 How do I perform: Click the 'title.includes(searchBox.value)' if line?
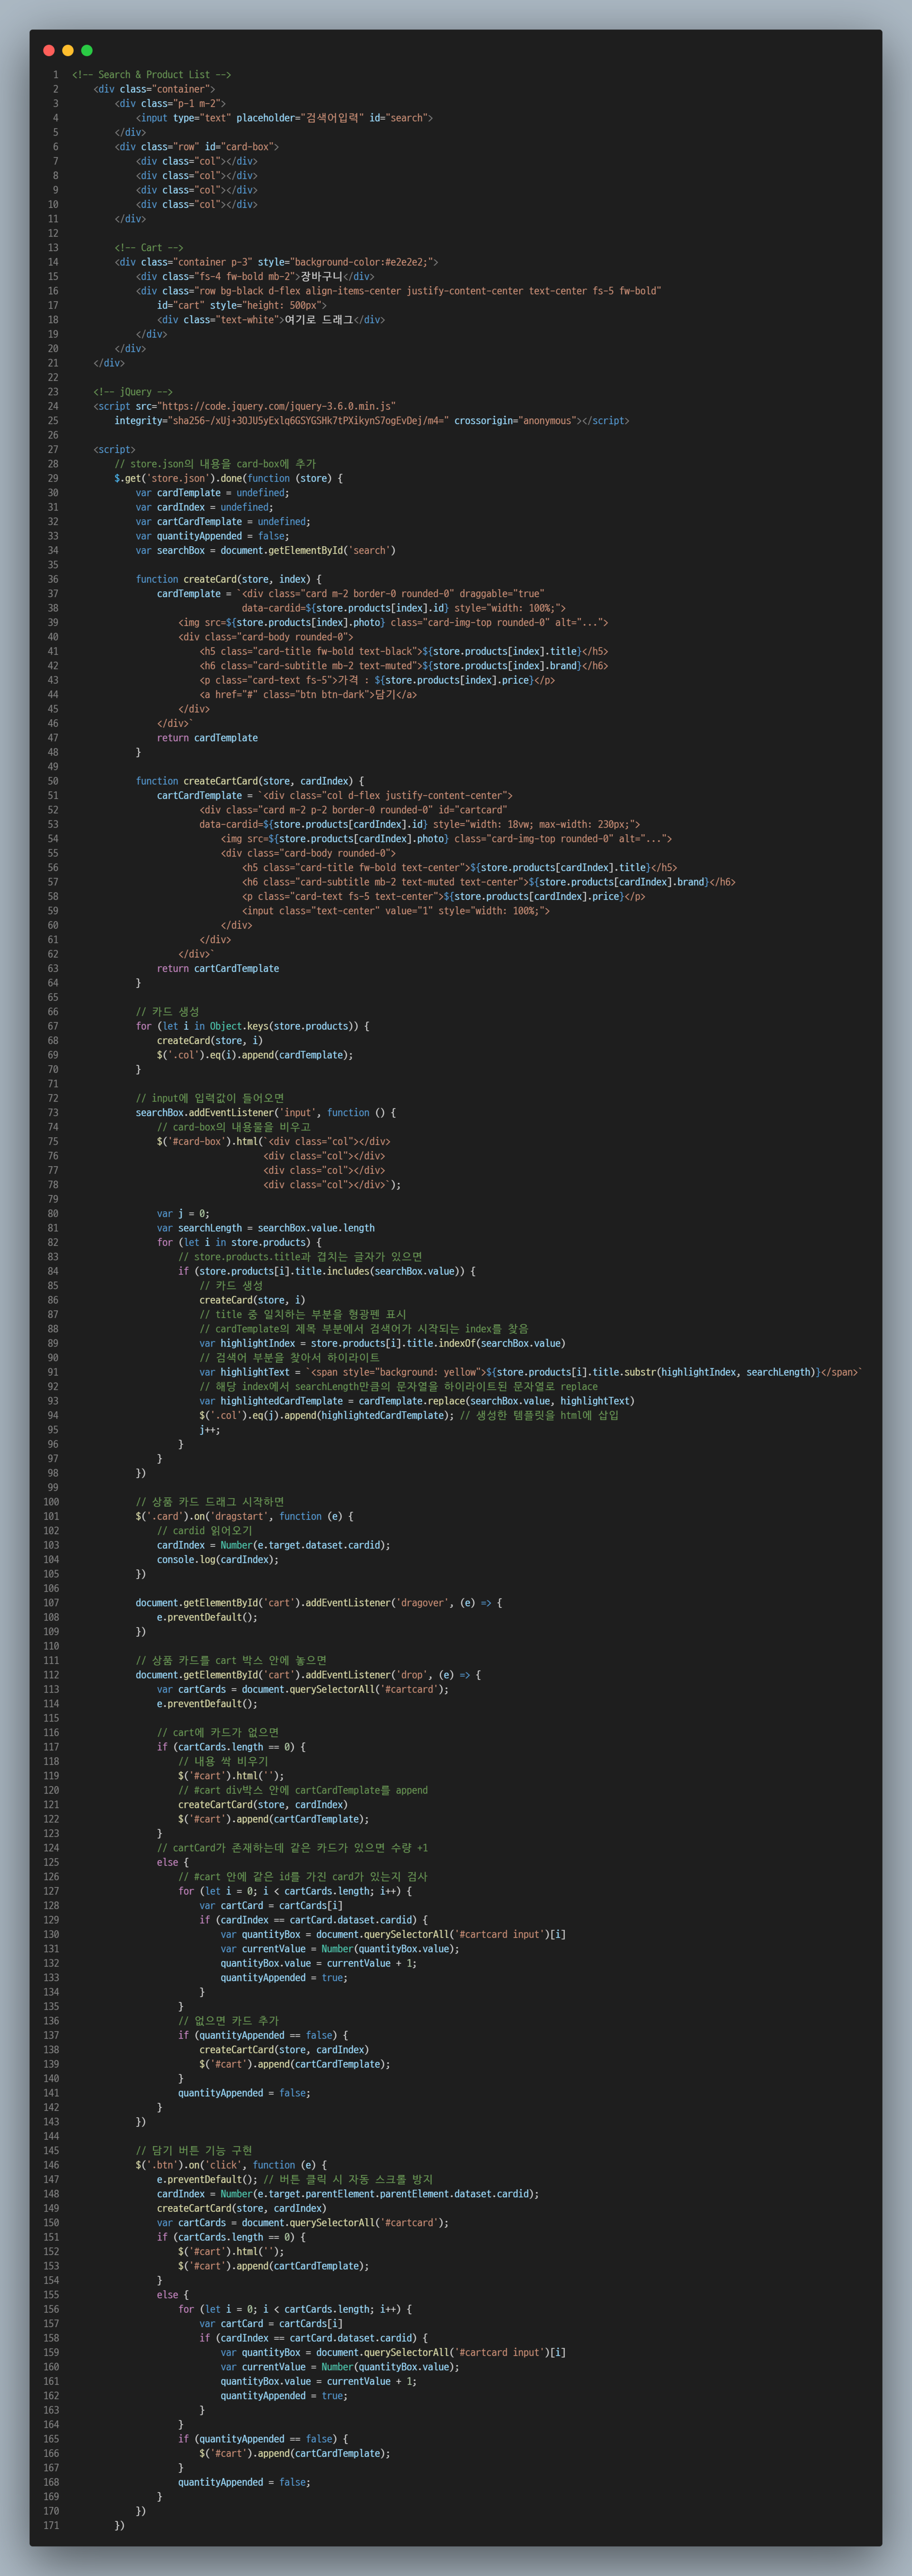pos(327,1272)
